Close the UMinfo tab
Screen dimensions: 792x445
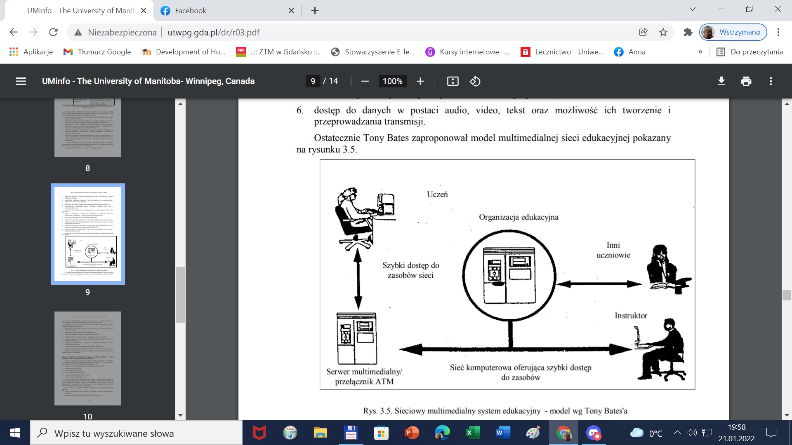coord(144,11)
